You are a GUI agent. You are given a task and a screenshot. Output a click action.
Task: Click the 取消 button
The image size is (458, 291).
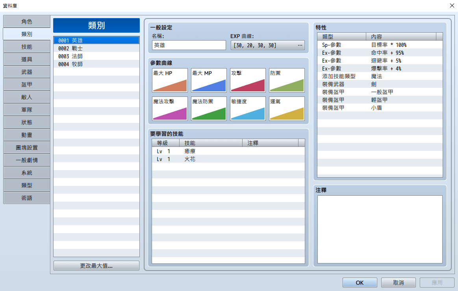tap(398, 283)
